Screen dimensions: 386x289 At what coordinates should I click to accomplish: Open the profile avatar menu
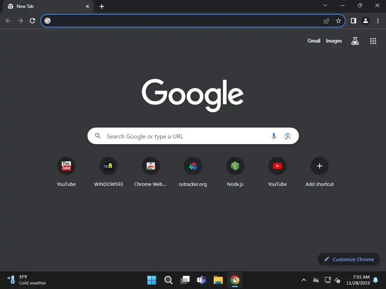click(366, 21)
